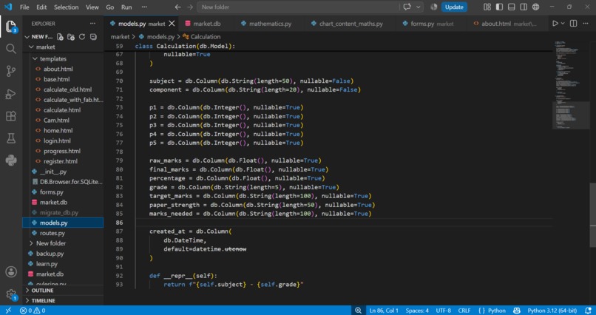Open the Copilot dropdown arrow

419,7
